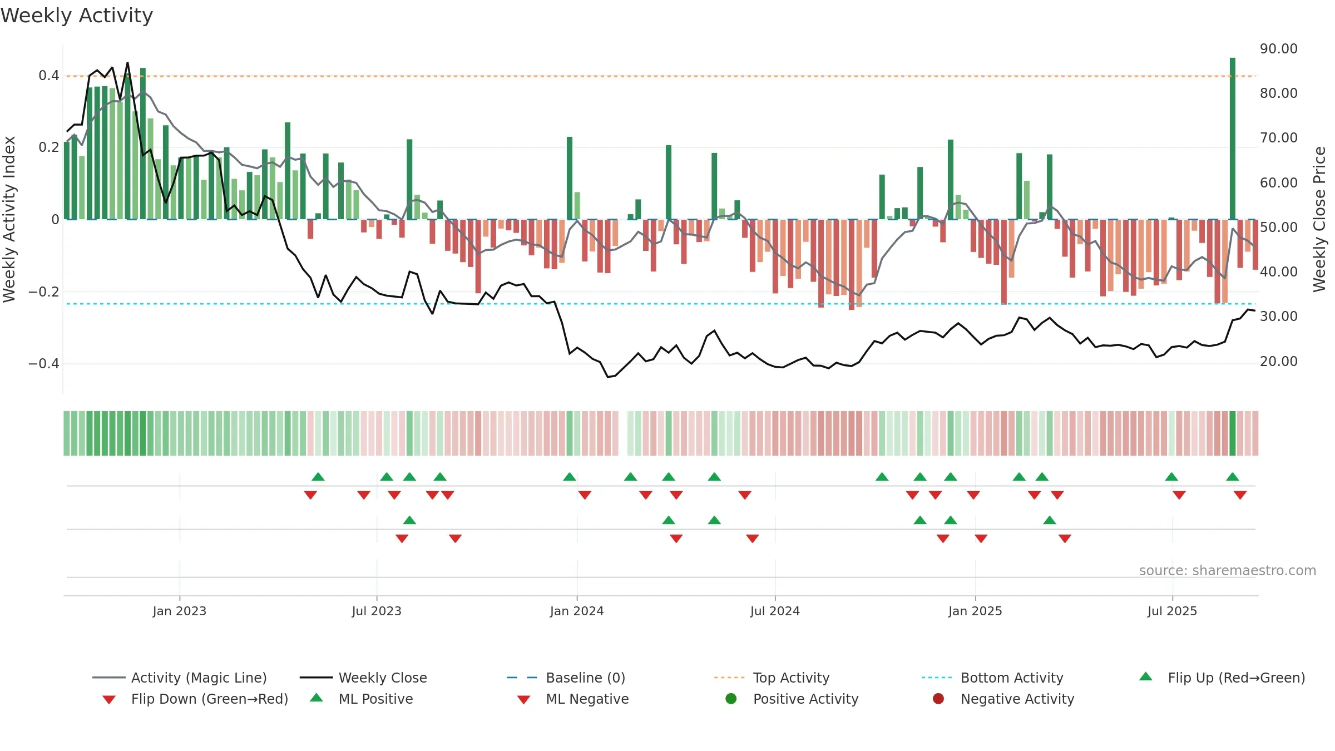Click the Jul 2024 axis label
1335x751 pixels.
[775, 611]
